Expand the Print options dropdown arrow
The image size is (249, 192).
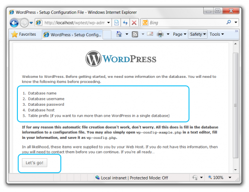(168, 34)
